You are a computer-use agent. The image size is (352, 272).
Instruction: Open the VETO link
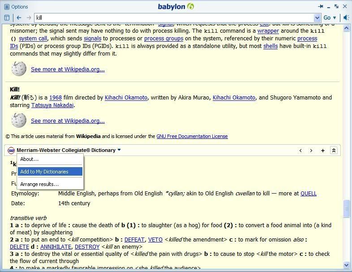click(155, 240)
